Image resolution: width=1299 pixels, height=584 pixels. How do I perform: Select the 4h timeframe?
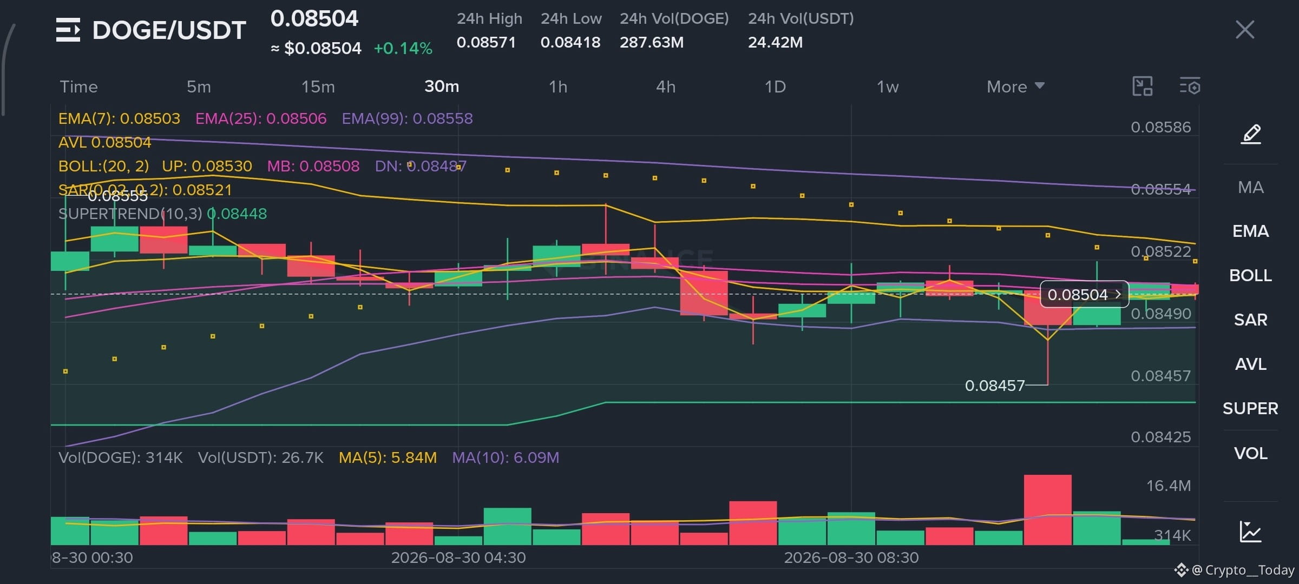pos(666,87)
